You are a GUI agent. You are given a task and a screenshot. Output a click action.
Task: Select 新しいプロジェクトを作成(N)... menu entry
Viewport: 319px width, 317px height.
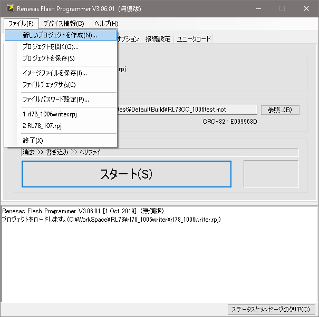[61, 35]
